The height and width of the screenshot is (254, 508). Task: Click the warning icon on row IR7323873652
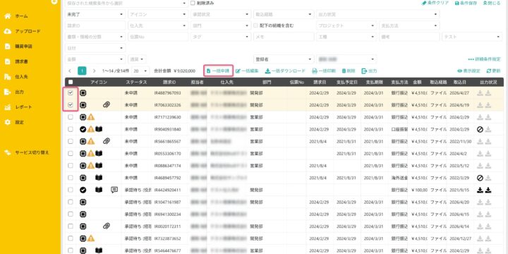(x=91, y=238)
